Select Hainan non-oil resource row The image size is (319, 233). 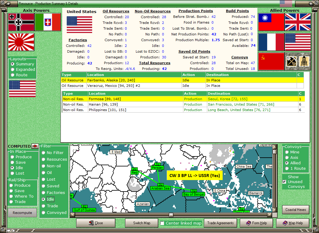pos(183,104)
